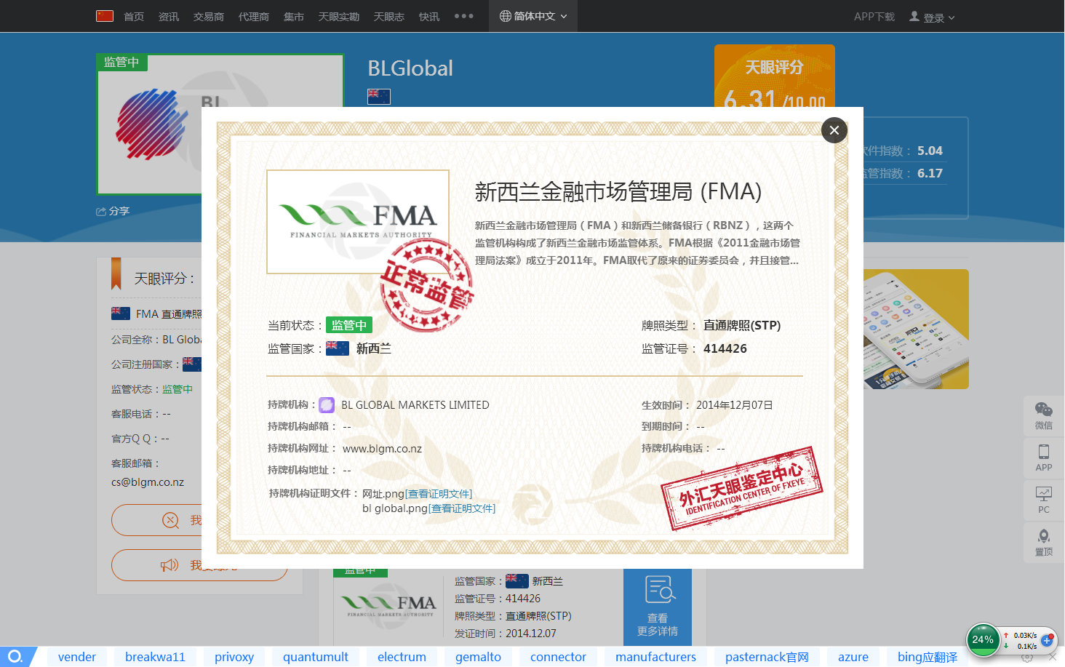Open 快讯 flash news menu
Screen dimensions: 1065x667
point(429,17)
